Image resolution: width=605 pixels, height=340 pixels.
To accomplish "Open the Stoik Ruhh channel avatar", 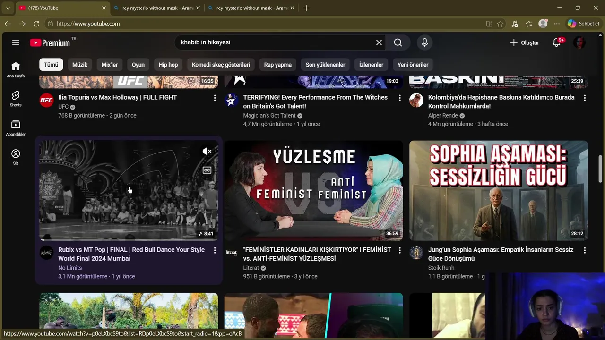I will pyautogui.click(x=416, y=253).
